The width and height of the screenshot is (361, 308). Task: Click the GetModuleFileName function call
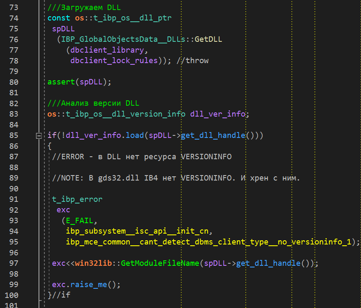coord(160,263)
